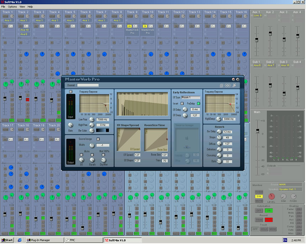Screen dimensions: 306x244
Task: Click the plug icon in MasterVerb Pro header
Action: click(234, 85)
